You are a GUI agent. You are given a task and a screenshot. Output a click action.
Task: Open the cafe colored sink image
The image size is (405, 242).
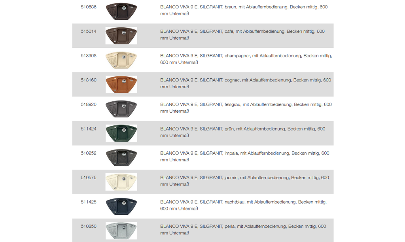coord(121,36)
